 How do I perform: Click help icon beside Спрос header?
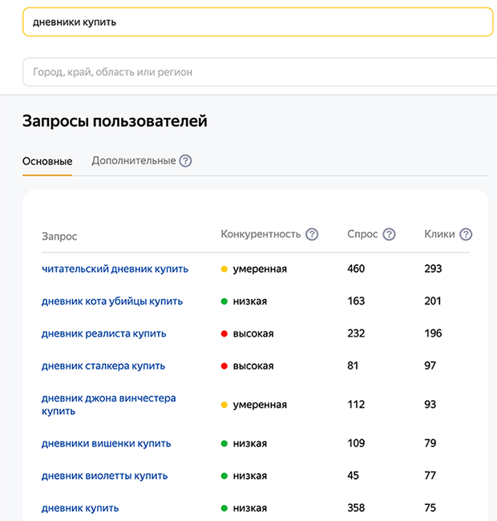coord(389,235)
